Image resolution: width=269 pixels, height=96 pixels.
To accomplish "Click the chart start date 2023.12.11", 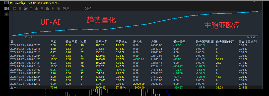I will (30, 37).
